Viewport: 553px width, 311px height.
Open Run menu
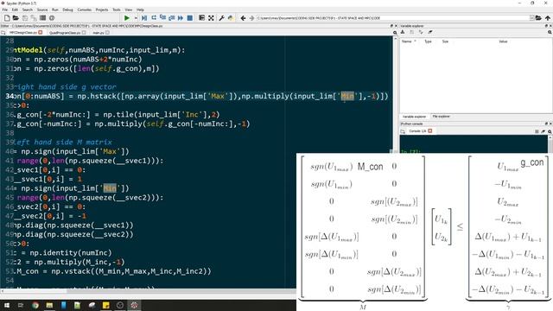click(55, 10)
